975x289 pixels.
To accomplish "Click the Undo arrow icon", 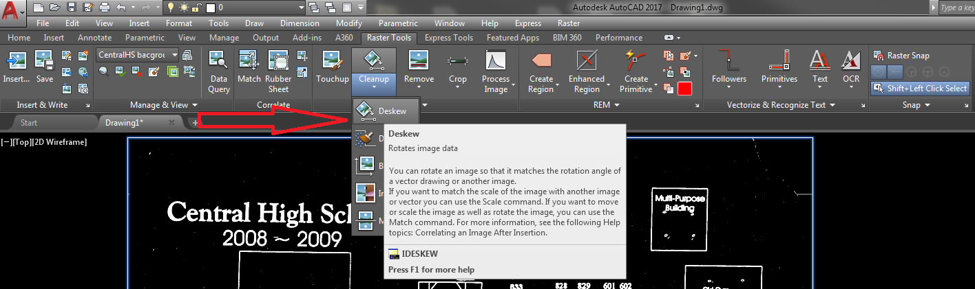I will pos(121,8).
